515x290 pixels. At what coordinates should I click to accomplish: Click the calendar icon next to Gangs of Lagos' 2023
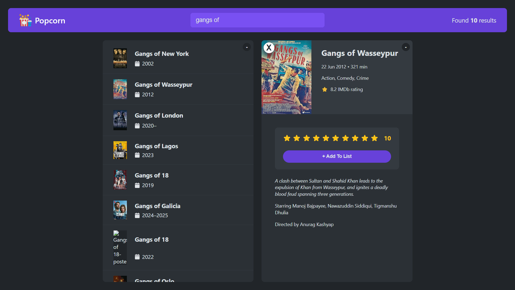point(137,155)
